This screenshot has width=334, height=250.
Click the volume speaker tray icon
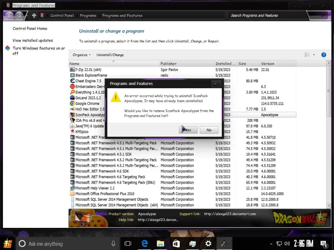[287, 243]
